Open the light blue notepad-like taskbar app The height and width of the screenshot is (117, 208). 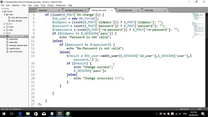coord(52,114)
